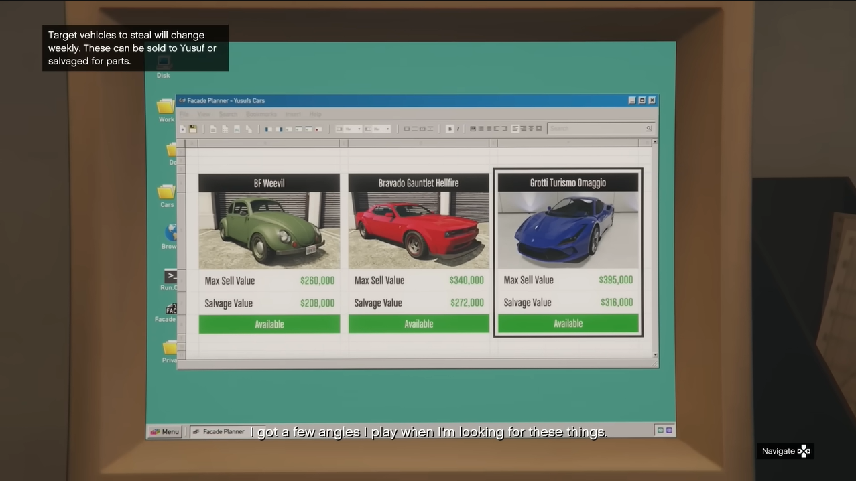Open the Browser globe desktop icon

click(x=170, y=234)
